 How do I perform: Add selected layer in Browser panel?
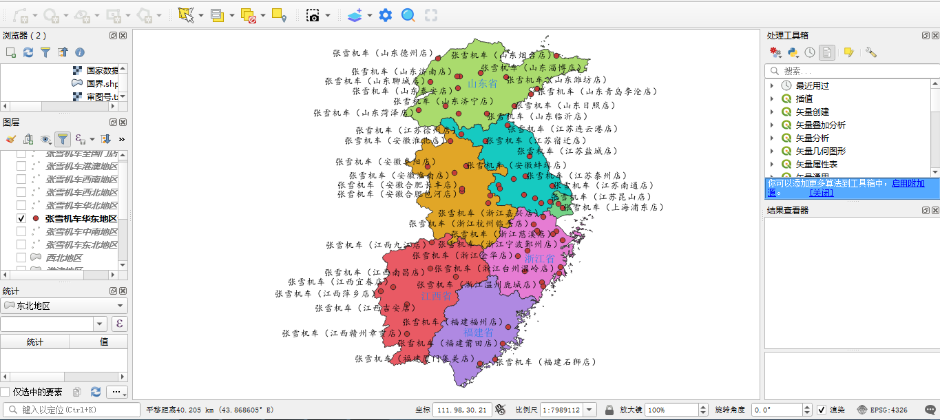tap(11, 52)
